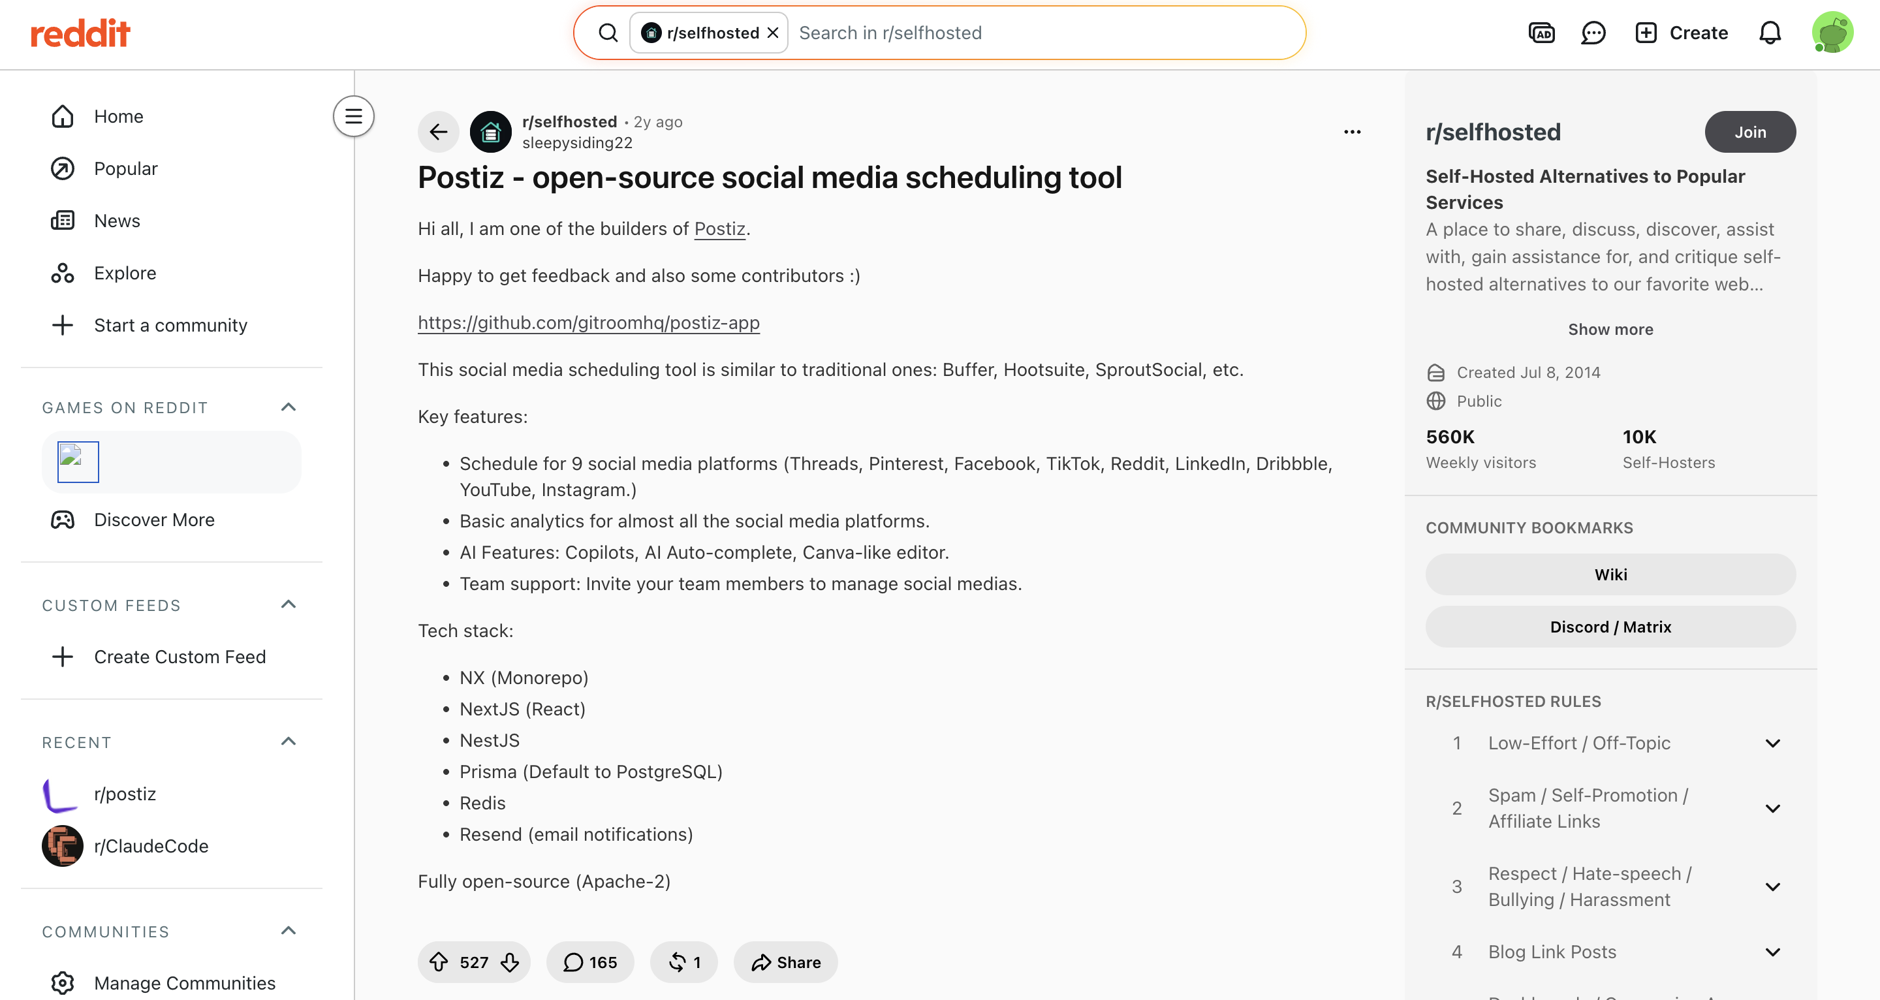Click the 10K Self-Hosters stat
The height and width of the screenshot is (1000, 1880).
point(1668,449)
